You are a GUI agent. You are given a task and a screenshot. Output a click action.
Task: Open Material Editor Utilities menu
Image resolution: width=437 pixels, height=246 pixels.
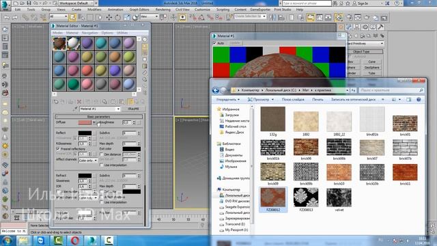(x=122, y=33)
